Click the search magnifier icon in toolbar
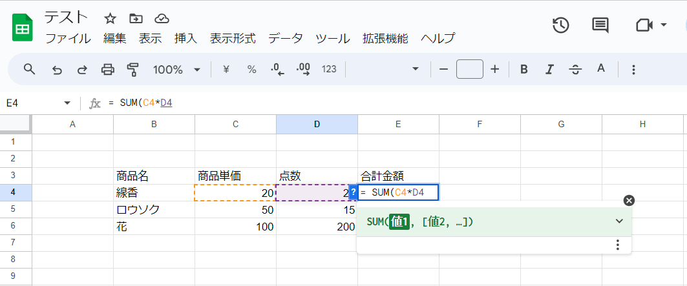This screenshot has width=687, height=286. point(29,69)
